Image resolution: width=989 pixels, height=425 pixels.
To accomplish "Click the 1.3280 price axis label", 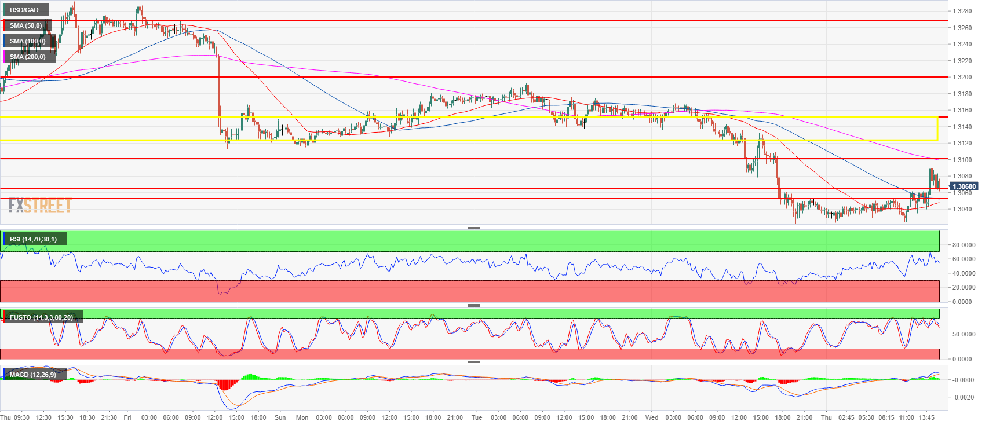I will click(x=962, y=11).
